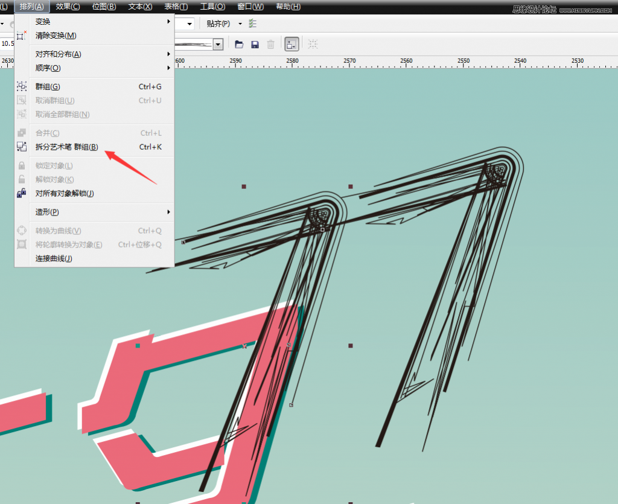Viewport: 618px width, 504px height.
Task: Delete the stroke preset using the trash icon
Action: pos(272,43)
